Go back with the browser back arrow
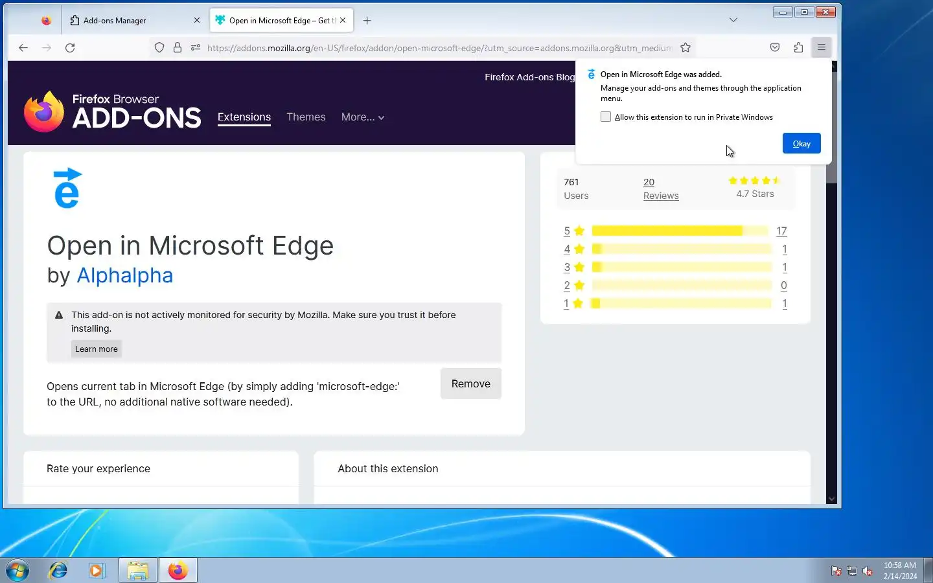Viewport: 933px width, 583px height. pyautogui.click(x=23, y=47)
